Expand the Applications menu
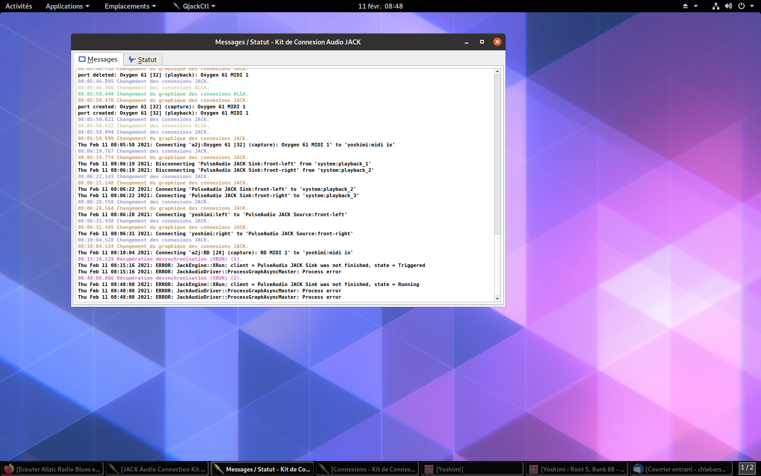 67,6
